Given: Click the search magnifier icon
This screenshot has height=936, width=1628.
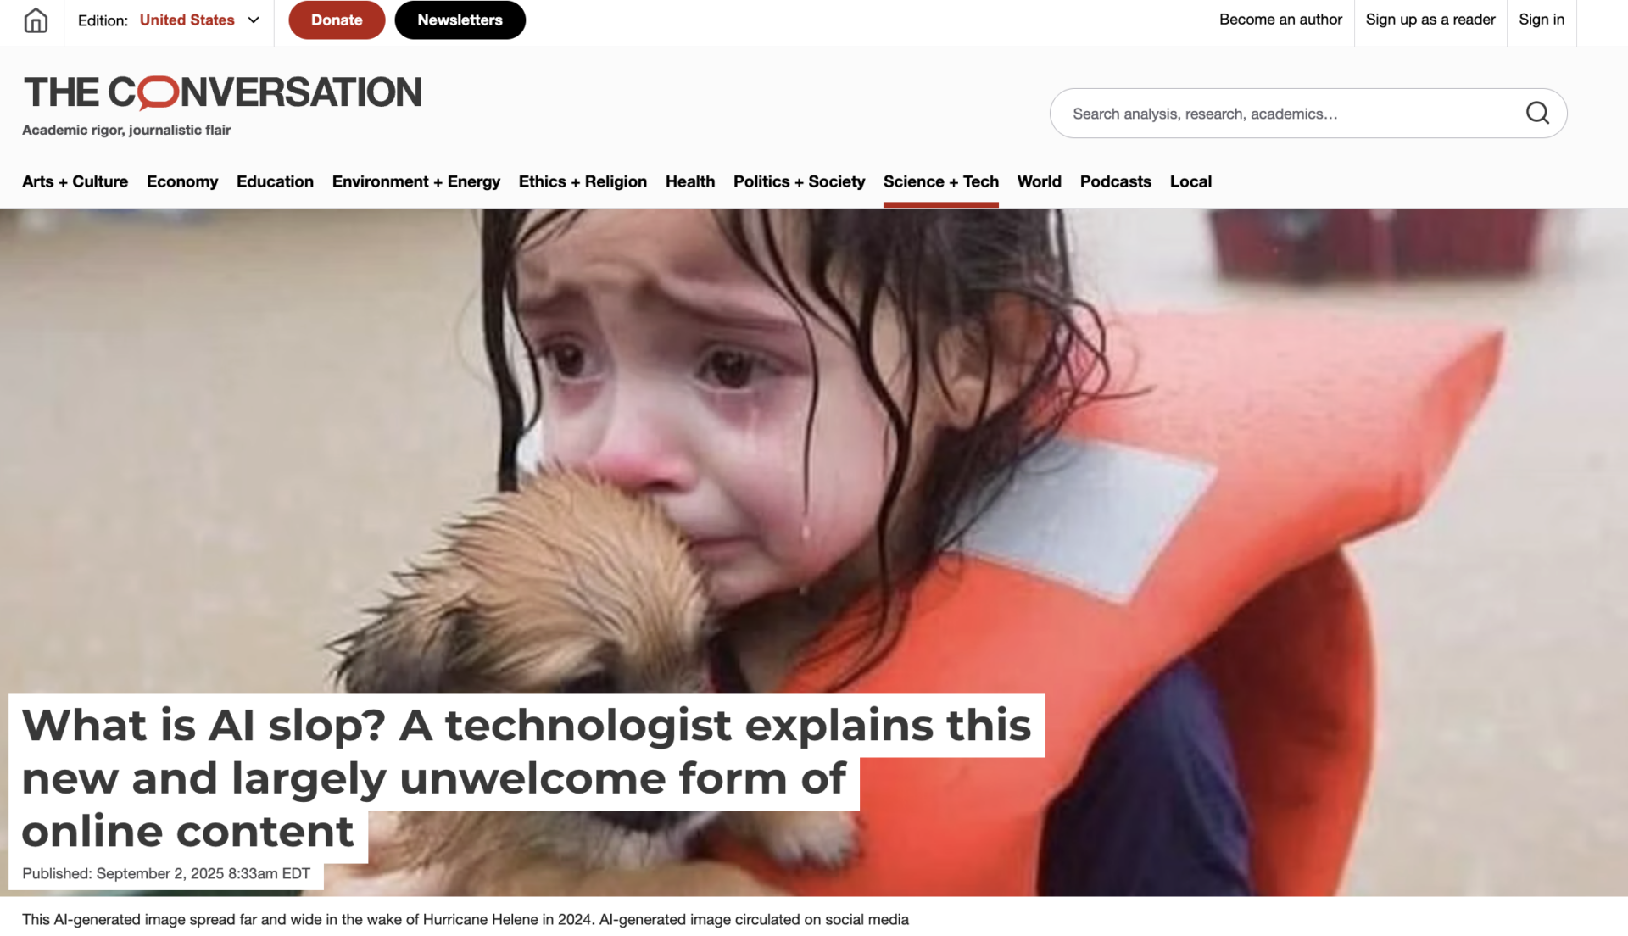Looking at the screenshot, I should (x=1537, y=113).
